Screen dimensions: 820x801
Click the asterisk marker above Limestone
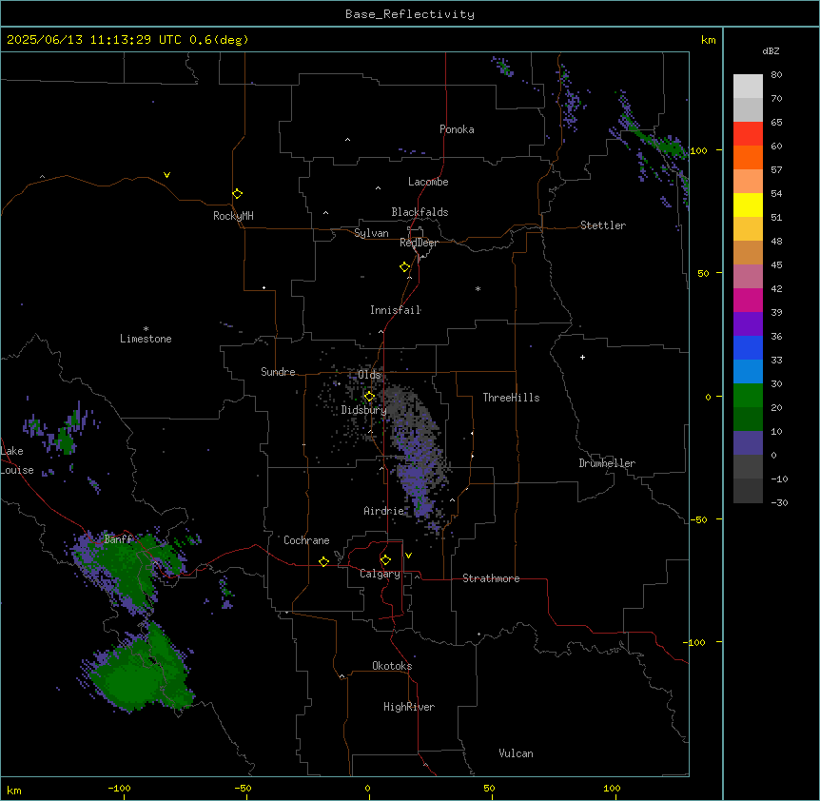146,329
